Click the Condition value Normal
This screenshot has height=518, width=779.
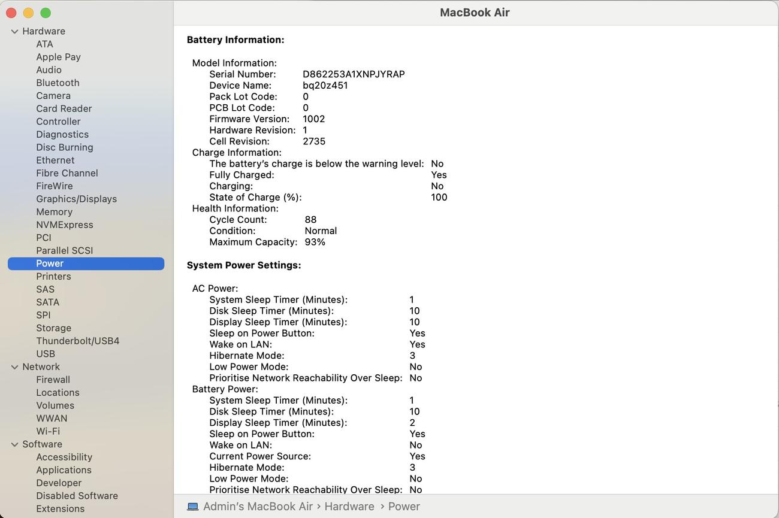pyautogui.click(x=321, y=231)
